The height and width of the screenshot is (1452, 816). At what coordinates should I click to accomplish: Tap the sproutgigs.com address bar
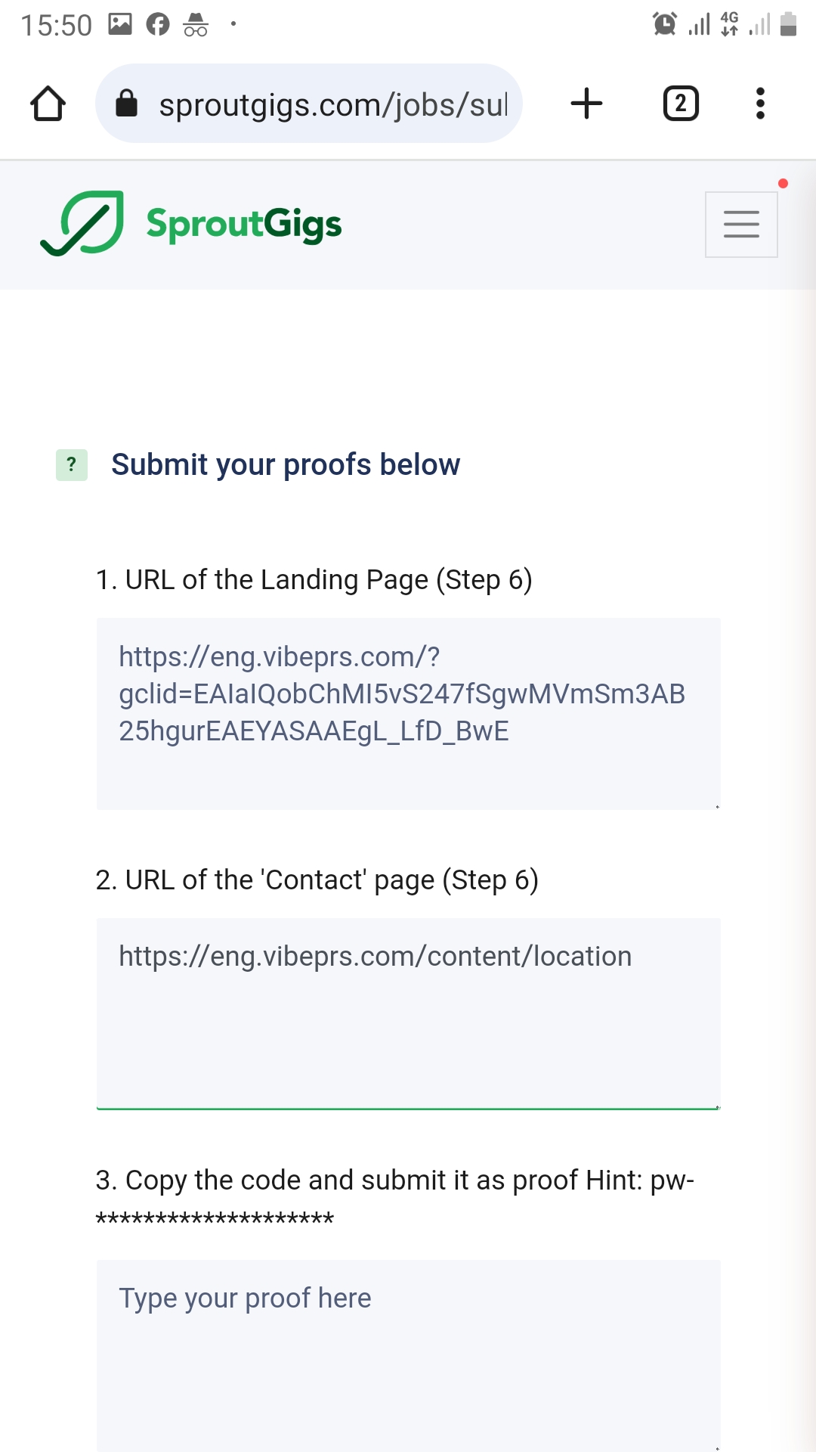click(332, 104)
